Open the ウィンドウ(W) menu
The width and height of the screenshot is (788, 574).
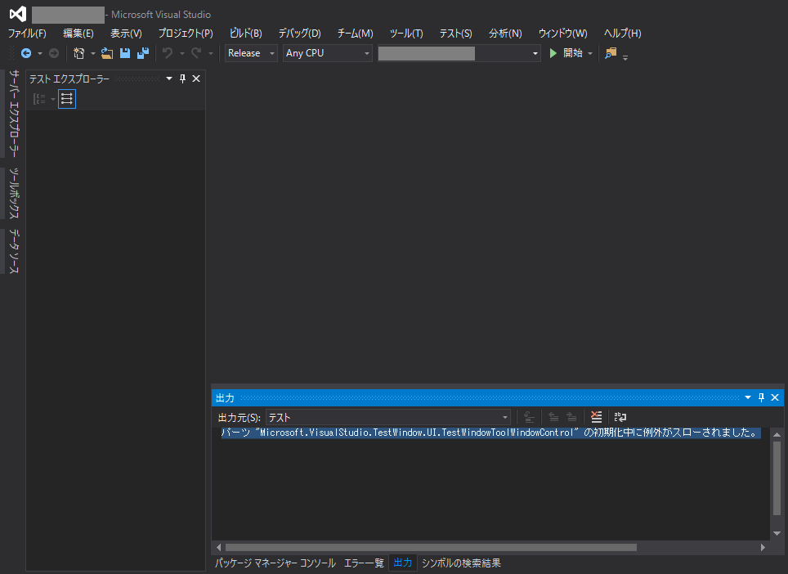[x=563, y=34]
